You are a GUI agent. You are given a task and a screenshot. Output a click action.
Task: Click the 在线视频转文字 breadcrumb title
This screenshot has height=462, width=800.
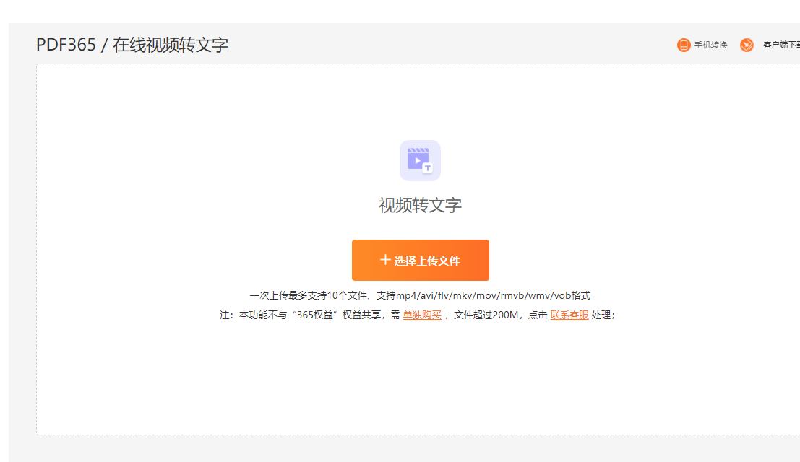coord(171,45)
